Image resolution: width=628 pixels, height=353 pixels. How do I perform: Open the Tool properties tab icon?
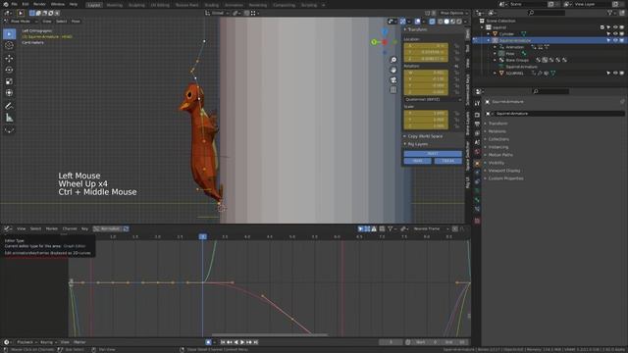[x=477, y=103]
